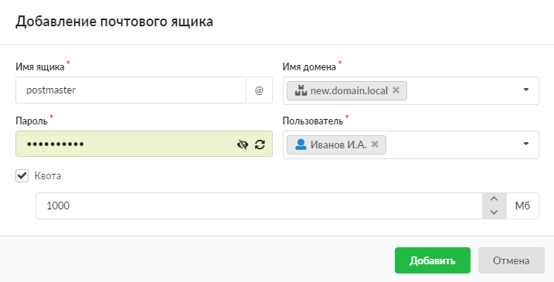Open the Имя домена dropdown

coord(525,90)
